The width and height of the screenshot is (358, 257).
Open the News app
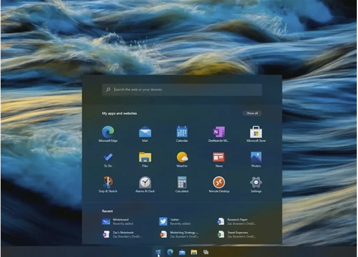[x=218, y=157]
